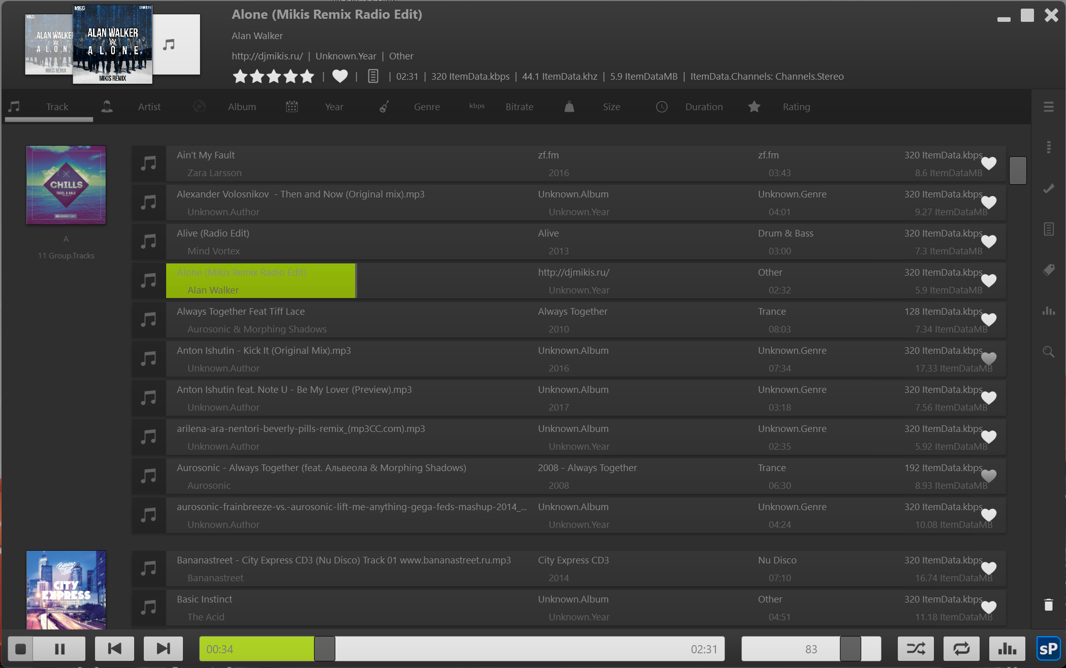Click the trash delete icon
Image resolution: width=1066 pixels, height=668 pixels.
point(1048,605)
